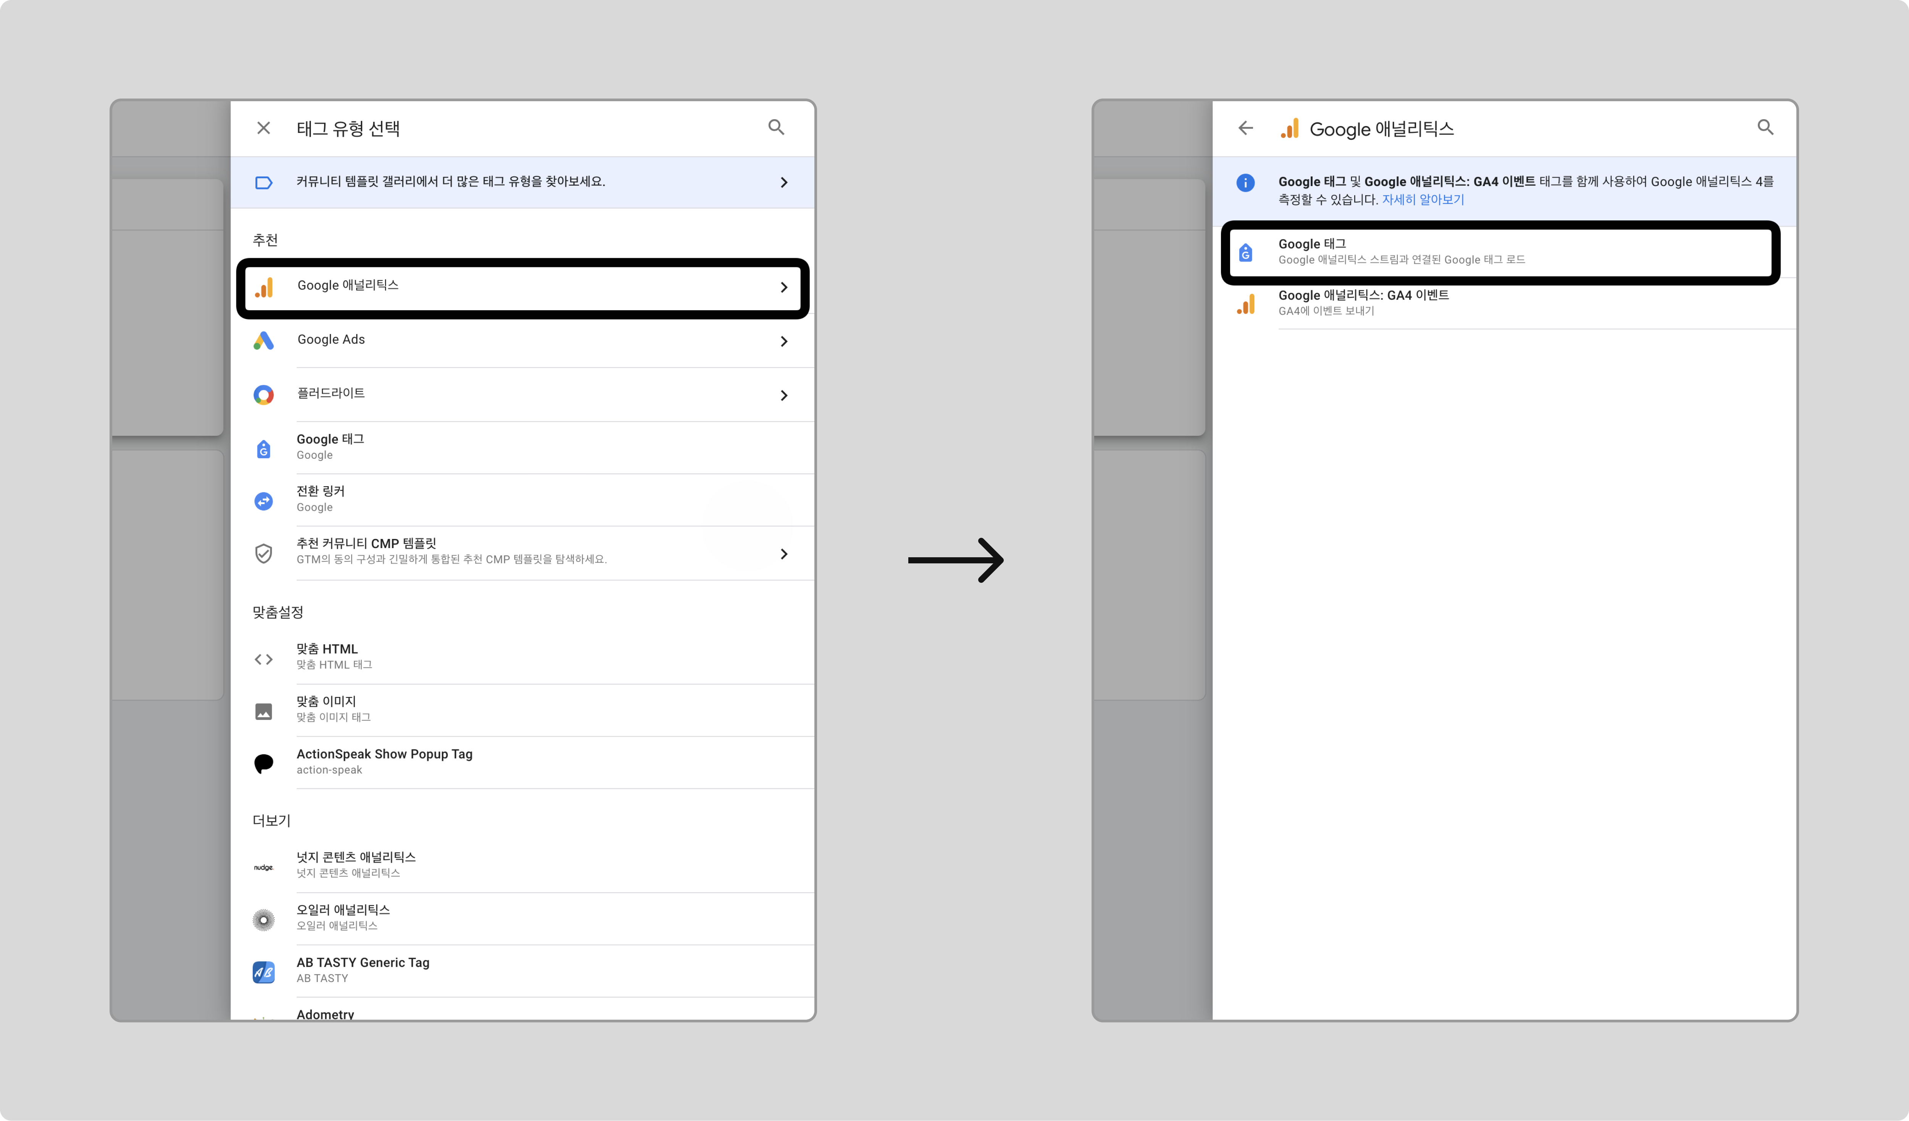Screen dimensions: 1909x1121
Task: Close the tag type selection panel
Action: (263, 128)
